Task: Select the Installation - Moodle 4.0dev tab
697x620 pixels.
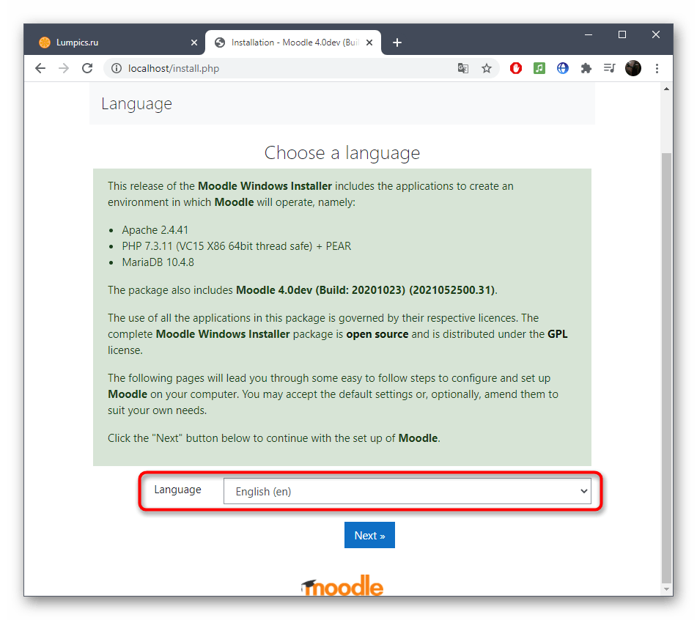Action: (x=290, y=43)
